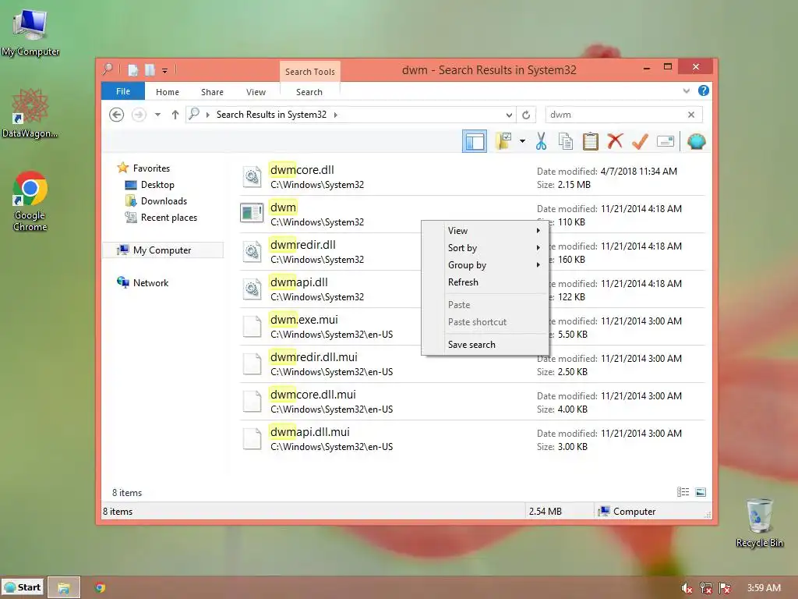Open the File ribbon tab
This screenshot has width=798, height=599.
(x=123, y=91)
